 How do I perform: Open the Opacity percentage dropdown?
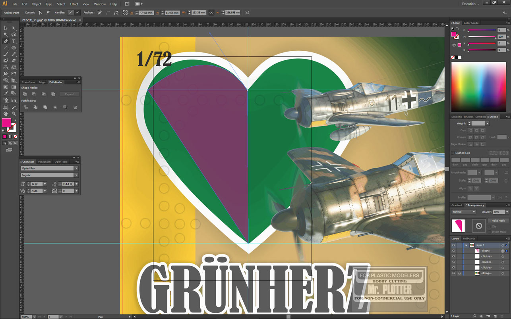[507, 212]
